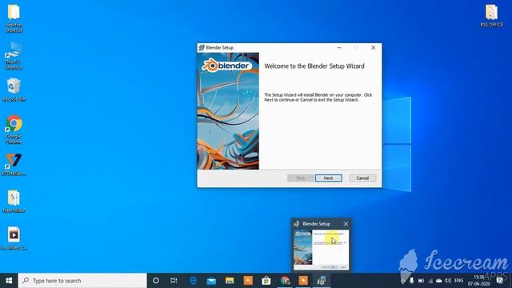Cancel the Blender Setup wizard
Screen dimensions: 512x288
coord(362,178)
